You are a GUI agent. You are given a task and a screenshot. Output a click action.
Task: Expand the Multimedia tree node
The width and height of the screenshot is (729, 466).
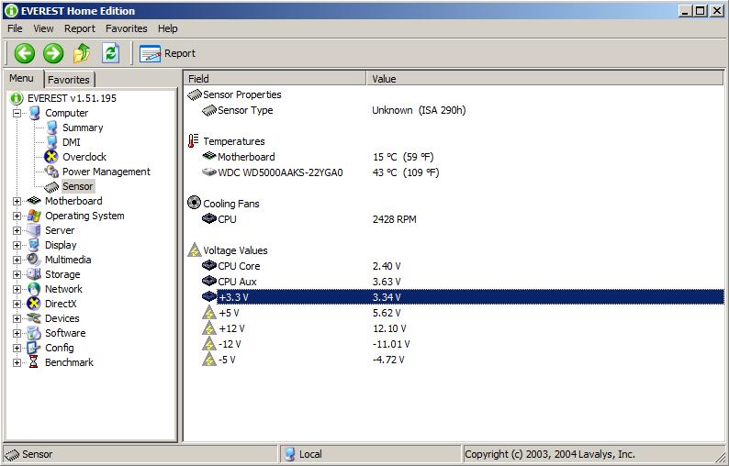click(x=17, y=261)
